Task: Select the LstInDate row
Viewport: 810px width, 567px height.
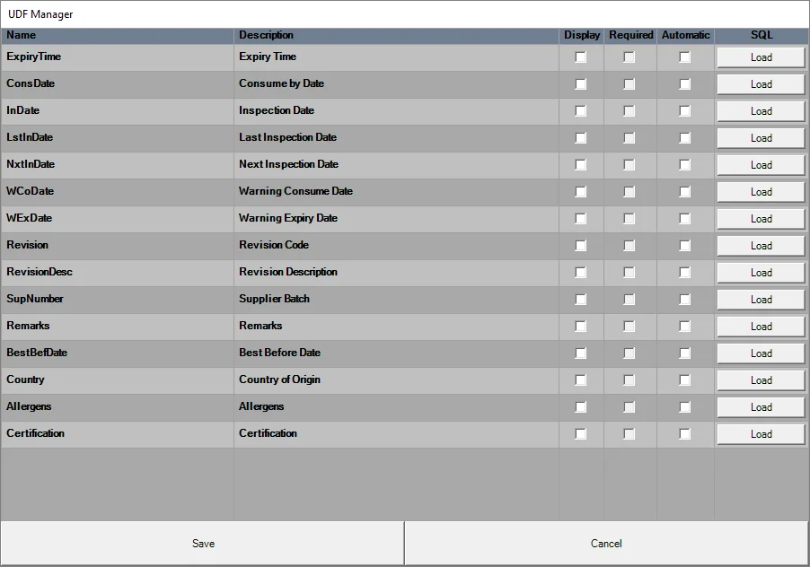Action: (117, 137)
